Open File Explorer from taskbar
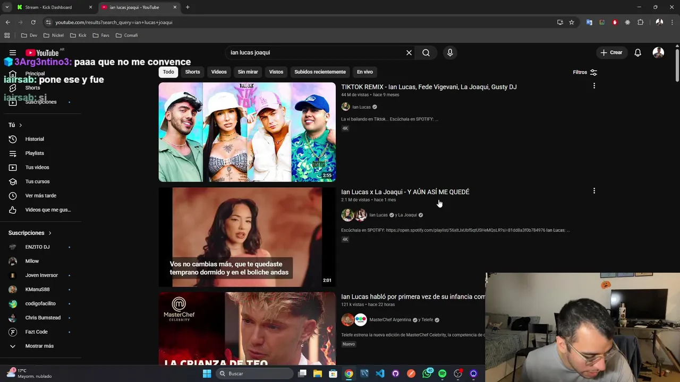This screenshot has width=680, height=382. click(x=318, y=374)
